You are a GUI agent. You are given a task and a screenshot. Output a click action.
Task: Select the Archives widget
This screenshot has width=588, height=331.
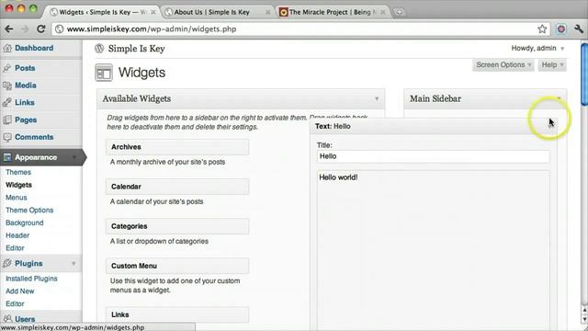(177, 147)
